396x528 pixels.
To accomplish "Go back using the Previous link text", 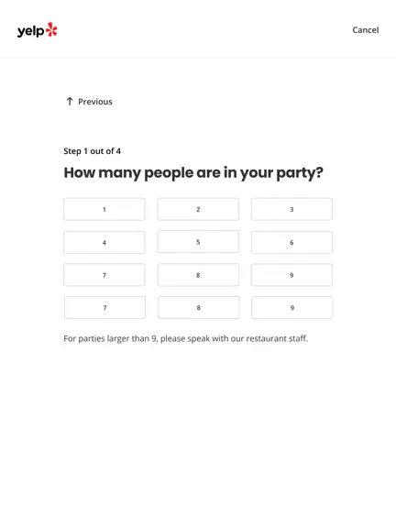I will pyautogui.click(x=95, y=102).
